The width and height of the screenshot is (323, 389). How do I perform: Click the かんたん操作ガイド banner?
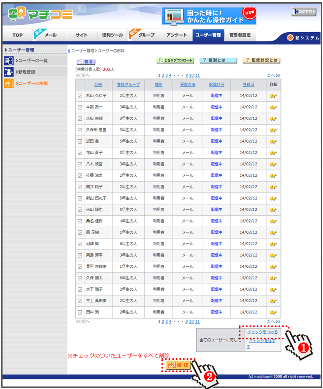point(209,16)
